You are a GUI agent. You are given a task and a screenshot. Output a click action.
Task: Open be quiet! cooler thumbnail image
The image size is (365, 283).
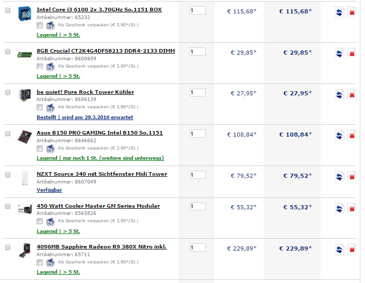25,95
